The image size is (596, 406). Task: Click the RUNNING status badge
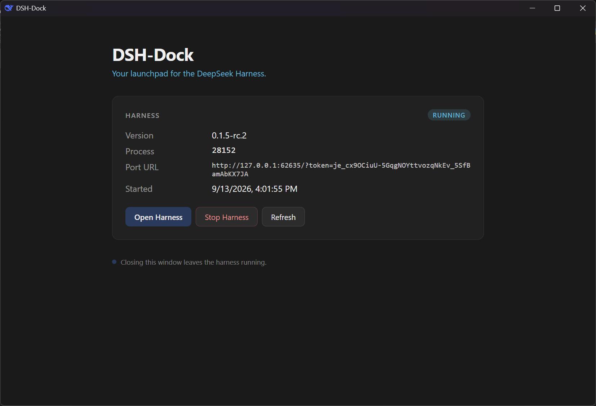[449, 115]
